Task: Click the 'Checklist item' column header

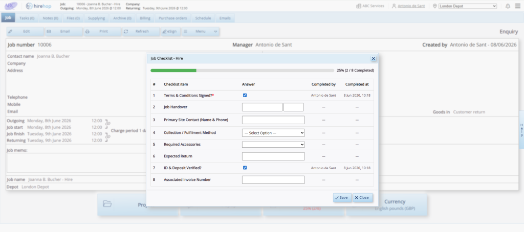Action: pyautogui.click(x=176, y=84)
